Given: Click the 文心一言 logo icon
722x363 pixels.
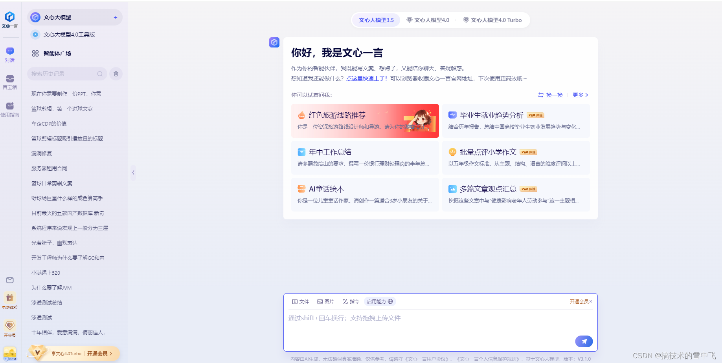Looking at the screenshot, I should [10, 17].
